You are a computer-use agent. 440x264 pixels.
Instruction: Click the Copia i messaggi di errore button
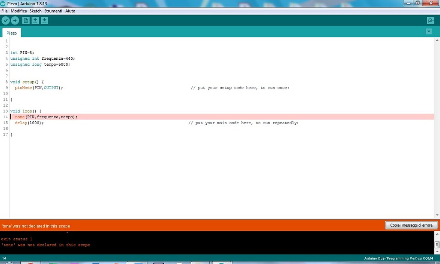pyautogui.click(x=411, y=225)
